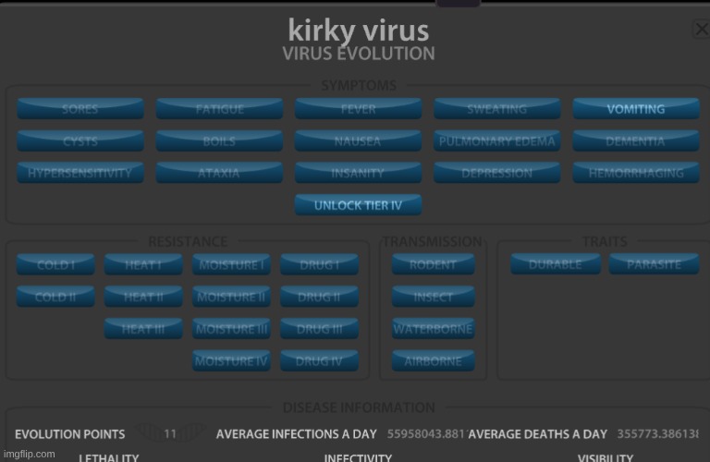Click the Average Deaths a Day value
The image size is (710, 462).
(658, 434)
